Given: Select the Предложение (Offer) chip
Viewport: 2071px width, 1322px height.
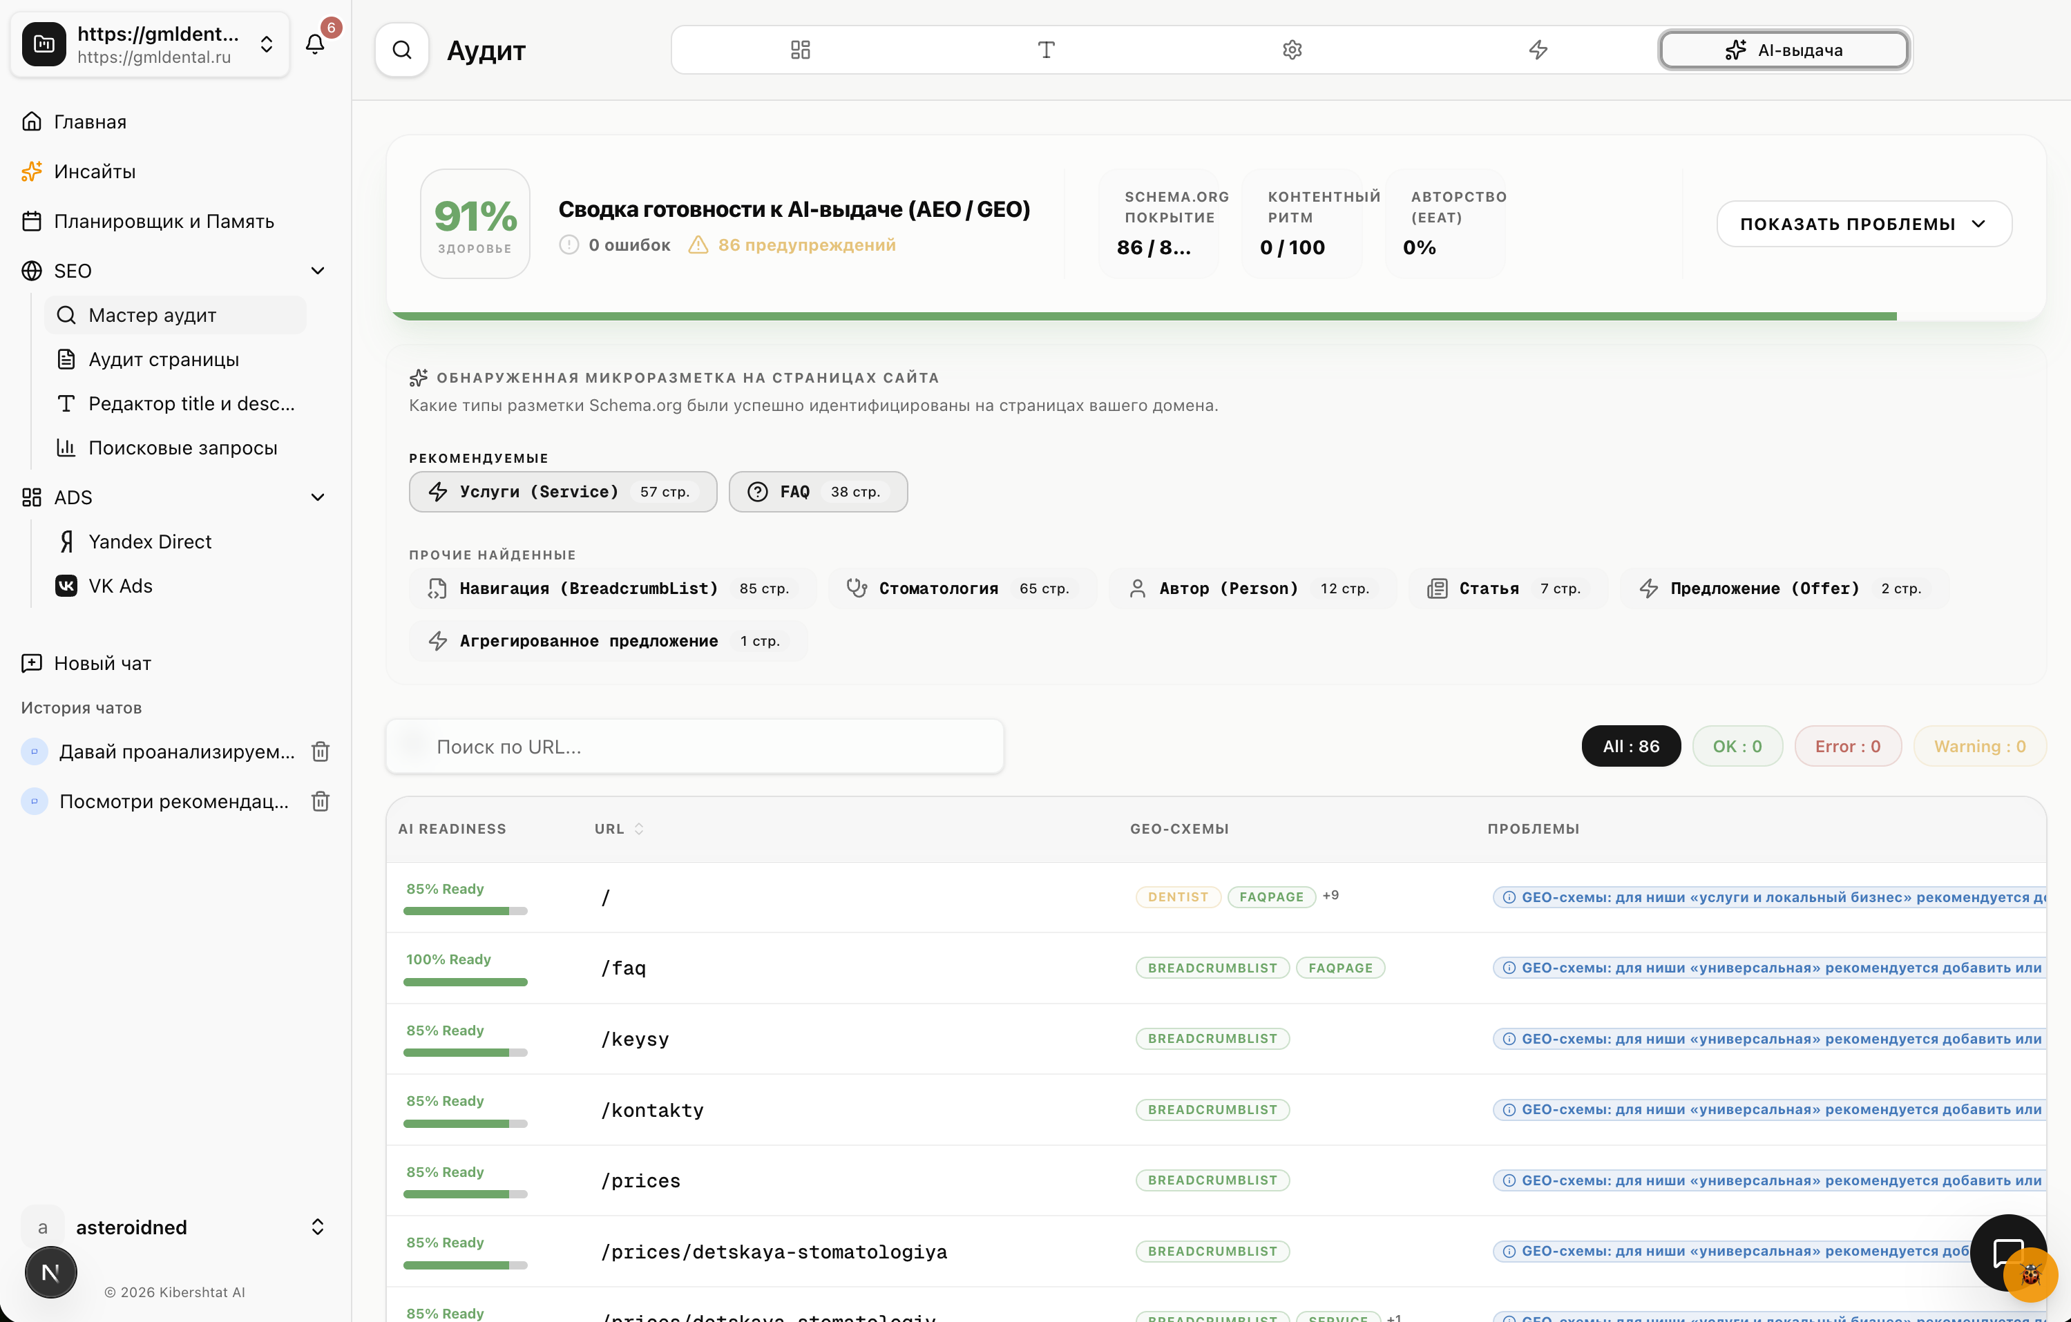Looking at the screenshot, I should (x=1784, y=588).
